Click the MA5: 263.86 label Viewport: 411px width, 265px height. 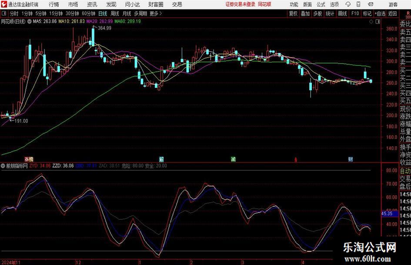point(44,21)
